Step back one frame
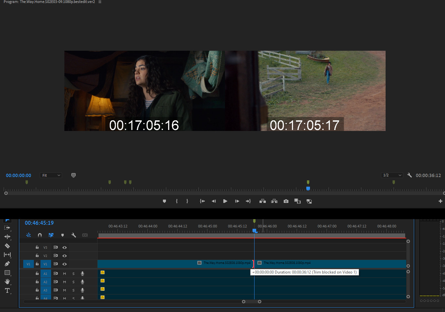Screen dimensions: 445x312 (214, 201)
